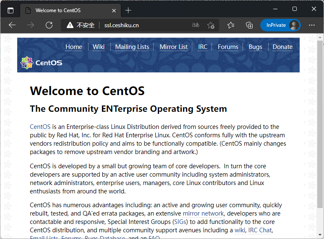Follow the wiki link in the paragraph
Viewport: 324px width, 239px height.
[x=240, y=230]
